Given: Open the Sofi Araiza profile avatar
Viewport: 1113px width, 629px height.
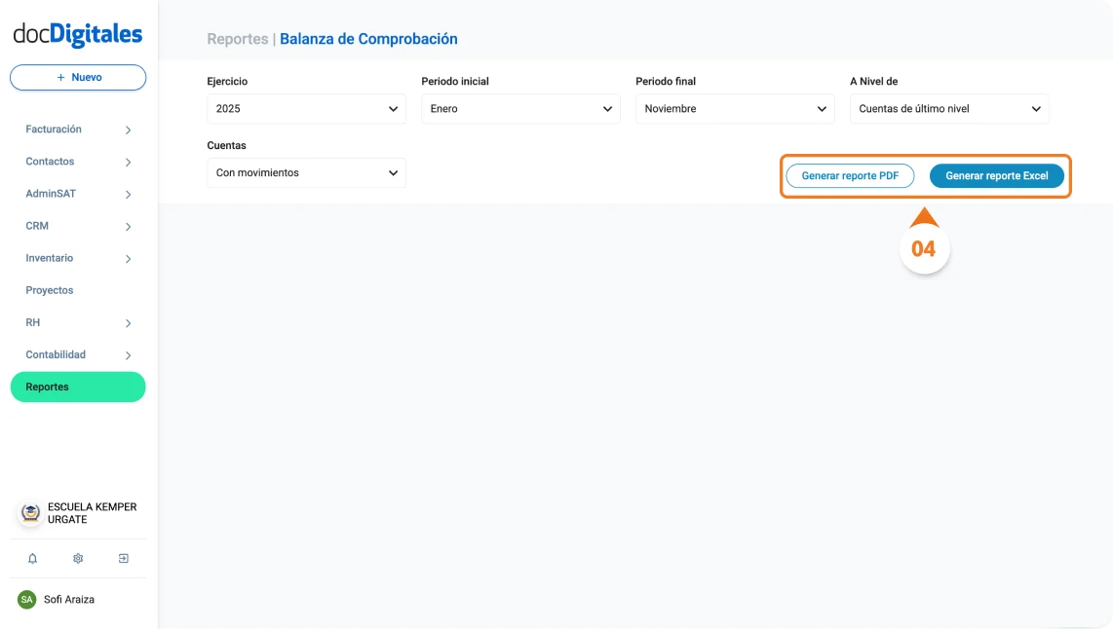Looking at the screenshot, I should [x=28, y=599].
